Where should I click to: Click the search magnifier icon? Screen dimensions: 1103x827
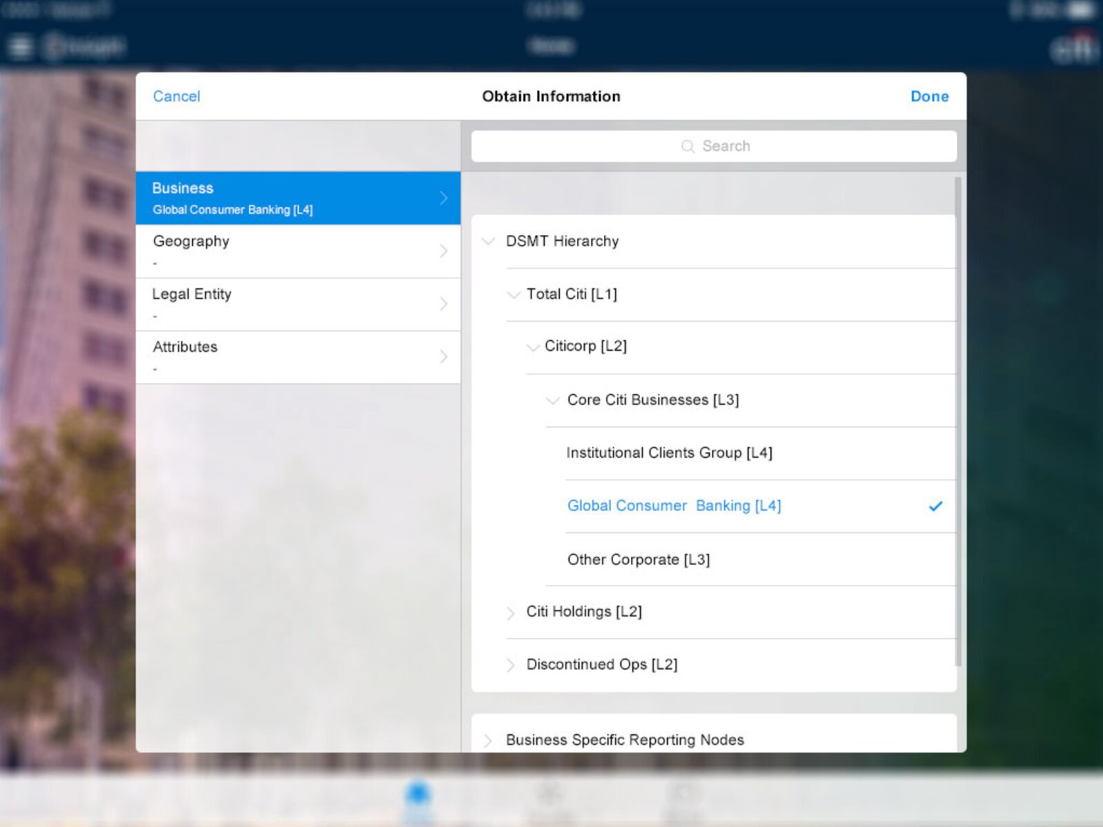click(688, 146)
